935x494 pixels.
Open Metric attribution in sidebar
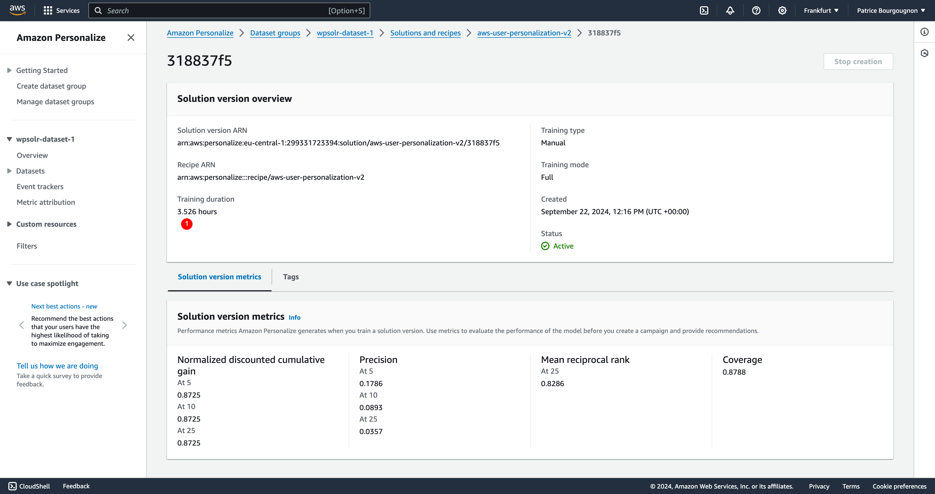[x=46, y=202]
